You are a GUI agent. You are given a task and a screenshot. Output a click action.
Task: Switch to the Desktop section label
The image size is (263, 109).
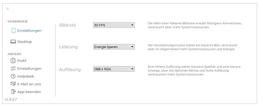tap(25, 42)
